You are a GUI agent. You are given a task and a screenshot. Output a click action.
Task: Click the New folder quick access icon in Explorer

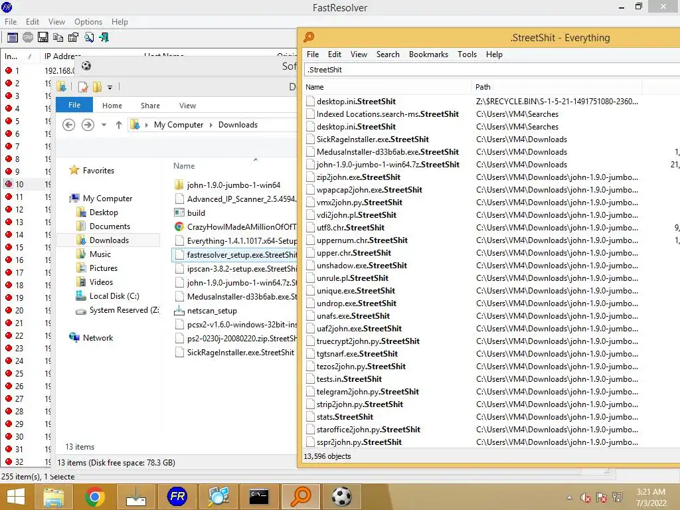[97, 87]
